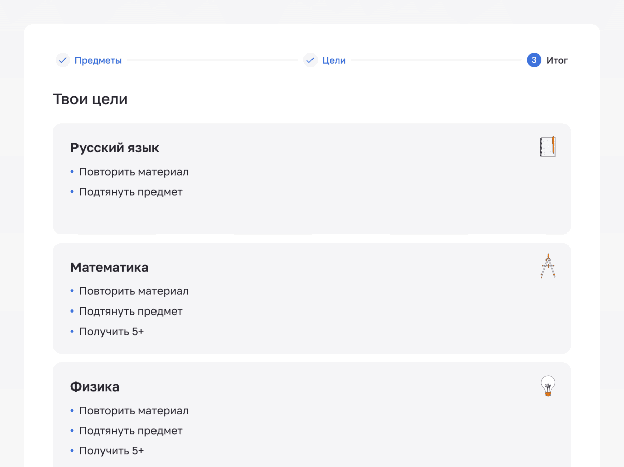624x467 pixels.
Task: Choose Подтянуть предмет in Математика card
Action: click(x=131, y=311)
